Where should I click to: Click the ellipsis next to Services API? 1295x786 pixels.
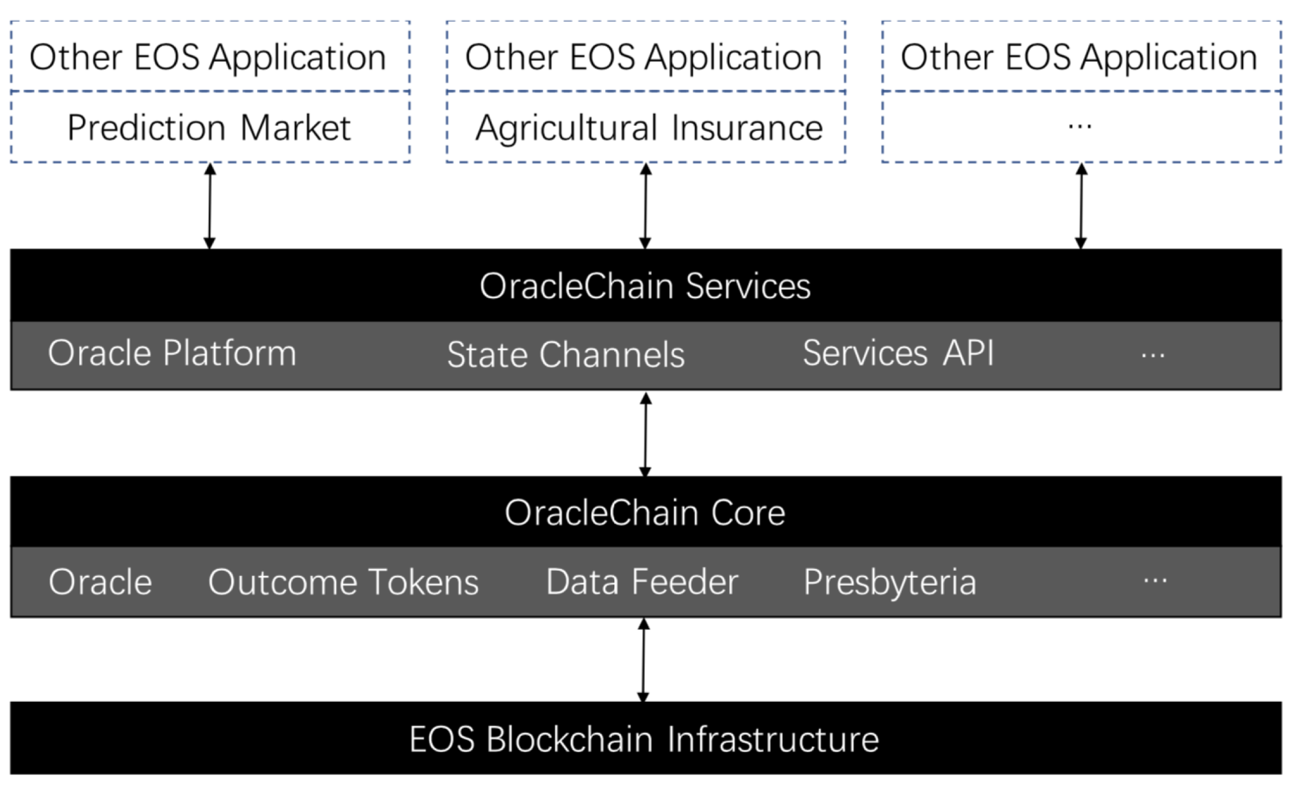[x=1152, y=354]
